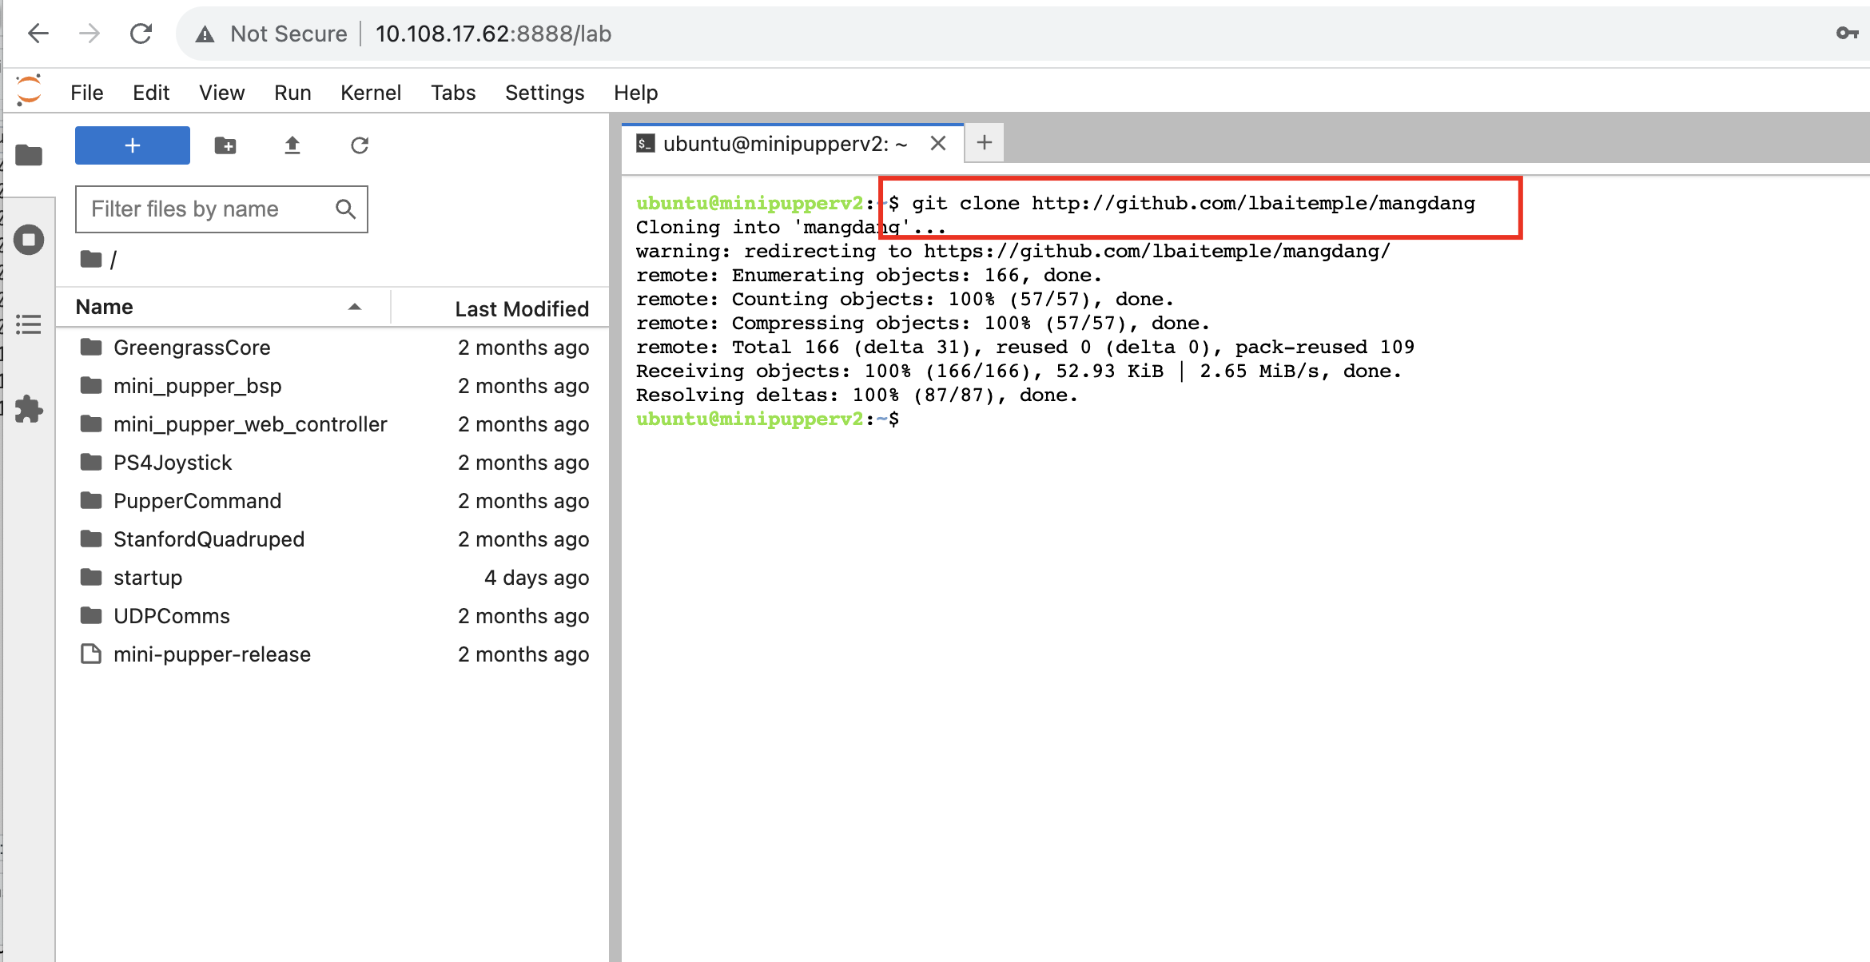This screenshot has height=962, width=1870.
Task: Close the ubuntu@minipupperv2 terminal tab
Action: [x=938, y=144]
